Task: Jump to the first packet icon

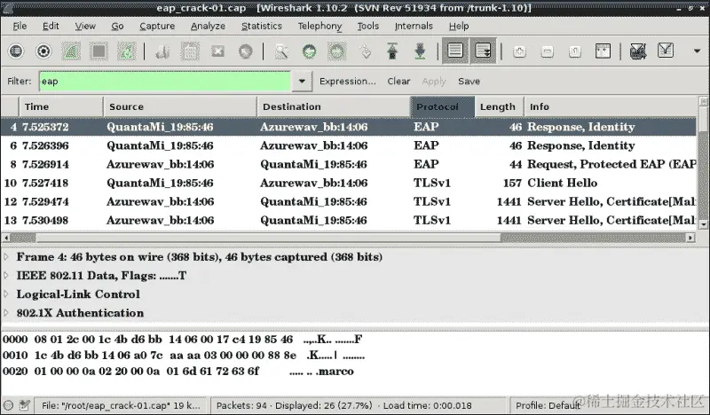Action: (x=392, y=51)
